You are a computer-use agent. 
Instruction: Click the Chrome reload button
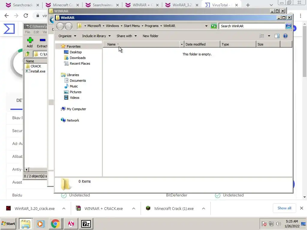click(26, 16)
